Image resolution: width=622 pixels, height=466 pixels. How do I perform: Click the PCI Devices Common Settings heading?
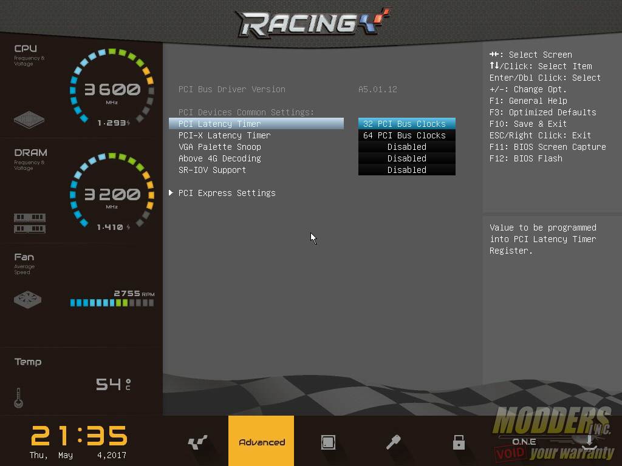246,112
